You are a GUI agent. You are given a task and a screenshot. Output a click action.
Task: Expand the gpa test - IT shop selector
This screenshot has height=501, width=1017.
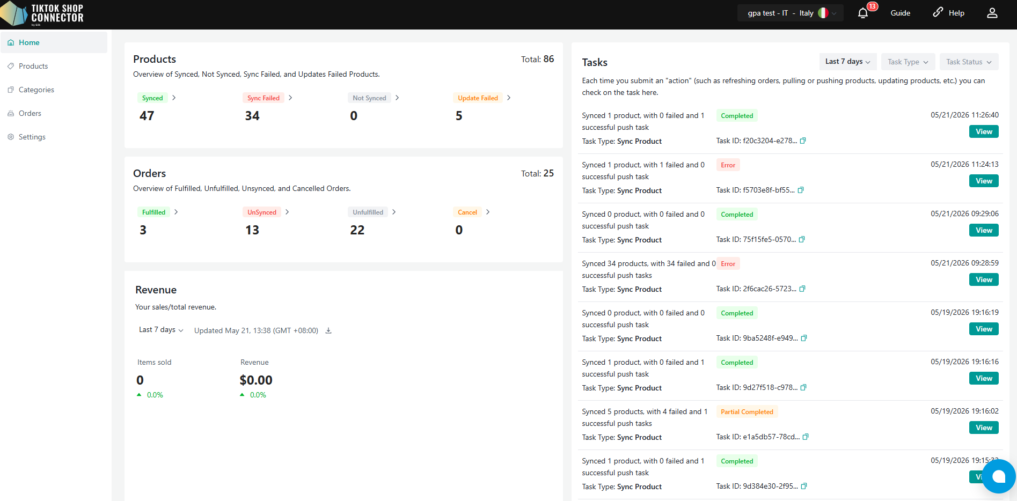[791, 13]
